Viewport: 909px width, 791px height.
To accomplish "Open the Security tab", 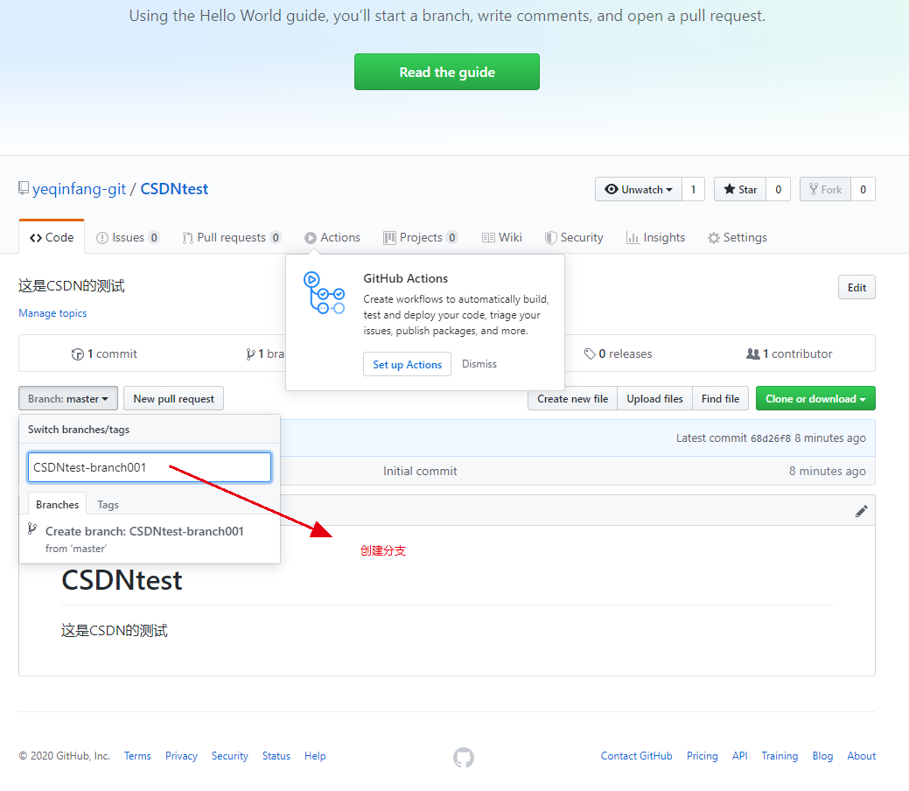I will pos(574,238).
